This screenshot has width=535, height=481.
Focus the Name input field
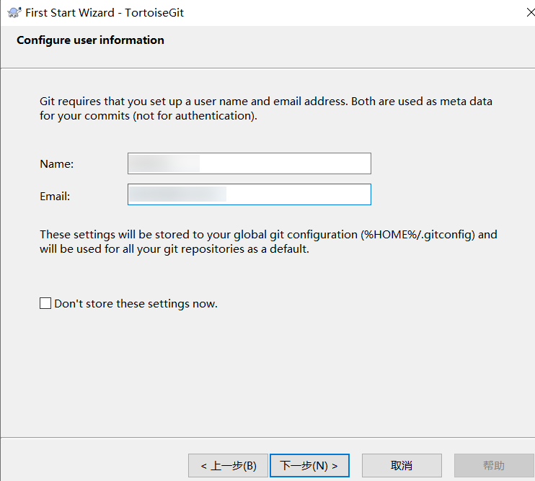coord(249,163)
